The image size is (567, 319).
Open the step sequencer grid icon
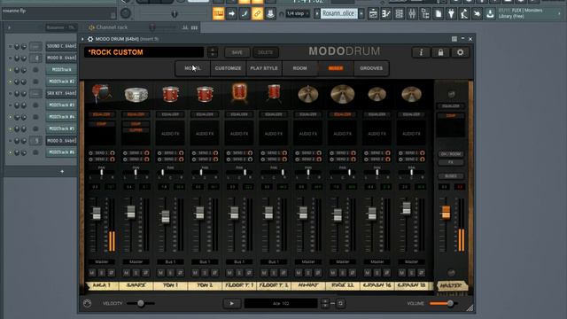pos(400,14)
